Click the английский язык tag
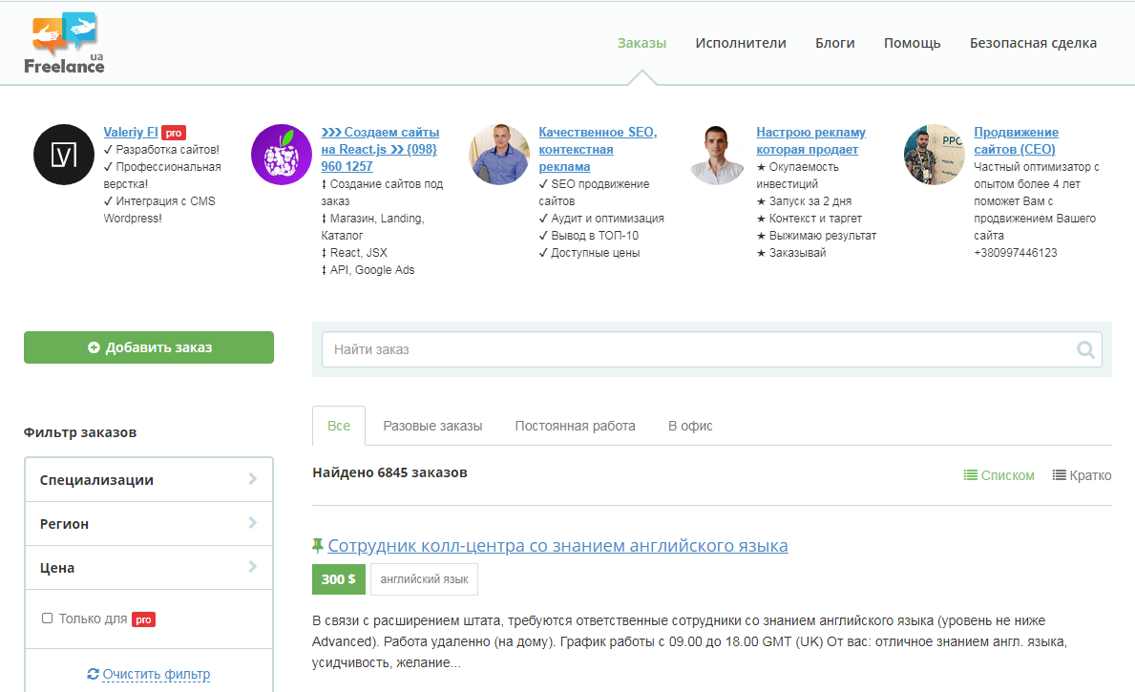The image size is (1135, 692). coord(424,579)
